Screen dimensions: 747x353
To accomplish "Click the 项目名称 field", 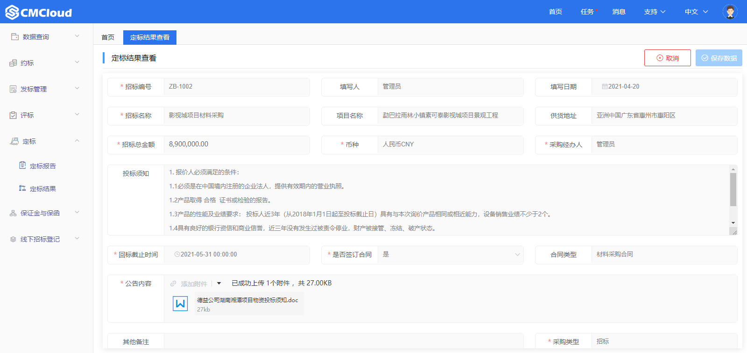I will 451,116.
